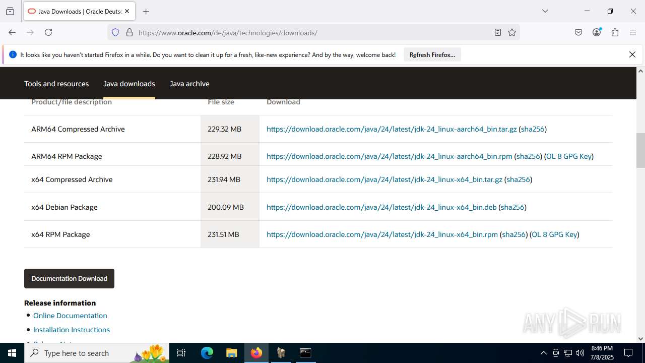Viewport: 645px width, 363px height.
Task: Open the Installation Instructions link
Action: [x=72, y=330]
